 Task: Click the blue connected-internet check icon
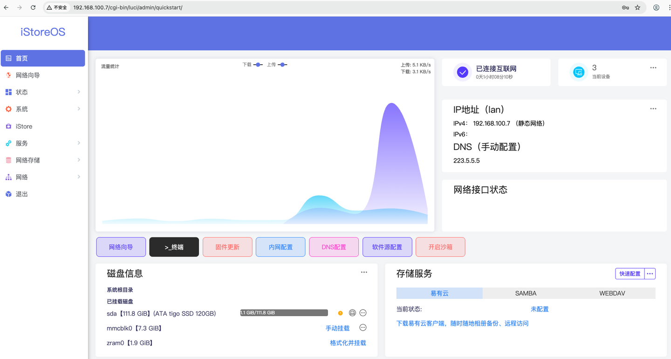coord(462,72)
